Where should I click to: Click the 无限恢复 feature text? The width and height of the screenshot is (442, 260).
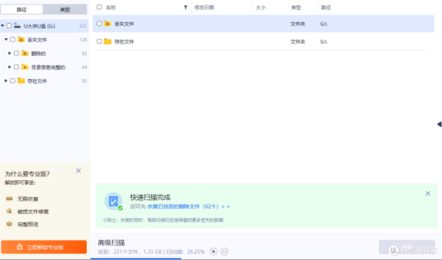pos(28,199)
